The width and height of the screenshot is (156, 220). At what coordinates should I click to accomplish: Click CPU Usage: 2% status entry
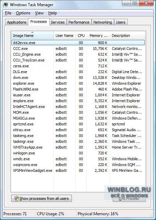[x=50, y=214]
